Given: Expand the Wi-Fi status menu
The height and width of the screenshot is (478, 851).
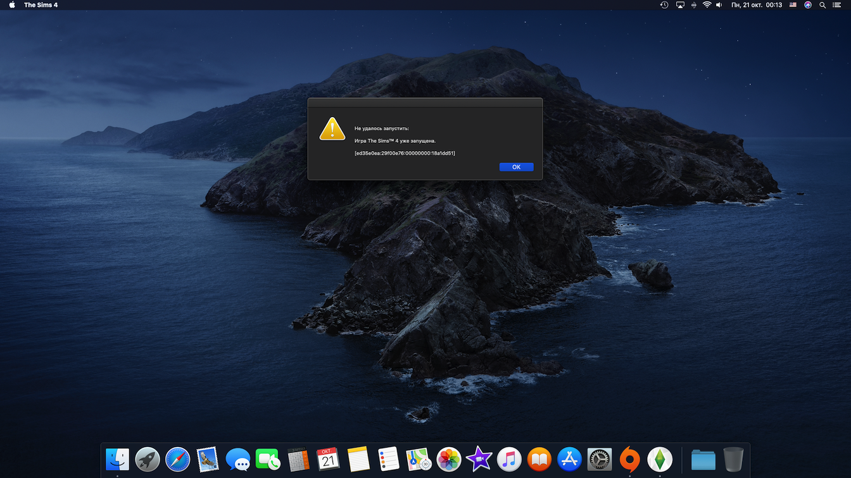Looking at the screenshot, I should click(x=707, y=5).
